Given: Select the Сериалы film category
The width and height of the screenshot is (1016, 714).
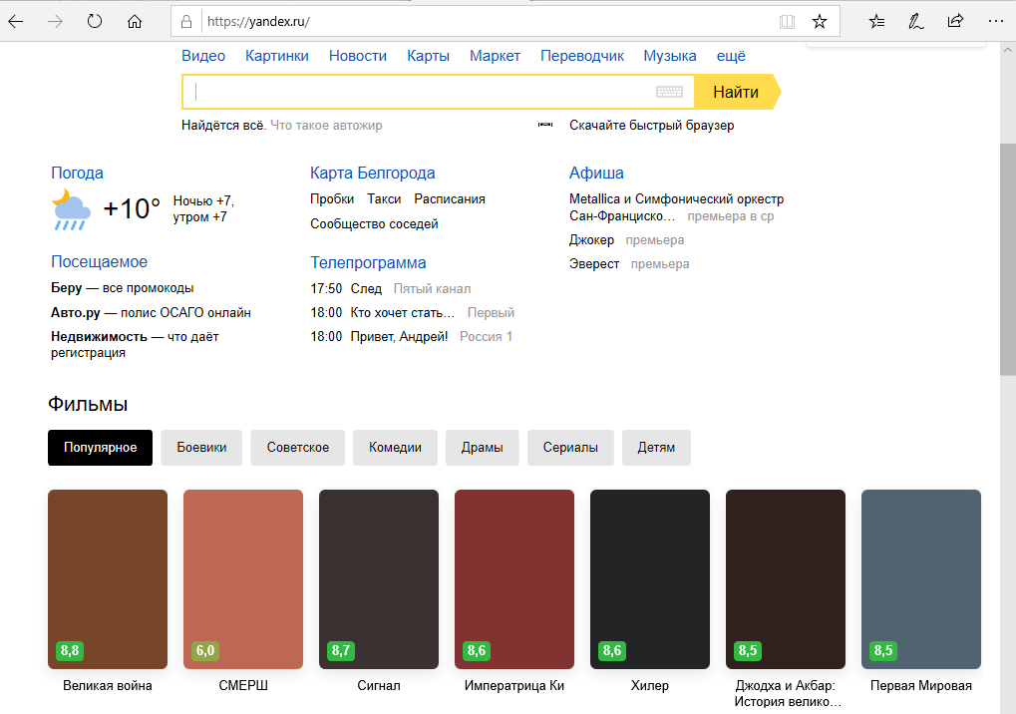Looking at the screenshot, I should point(570,448).
